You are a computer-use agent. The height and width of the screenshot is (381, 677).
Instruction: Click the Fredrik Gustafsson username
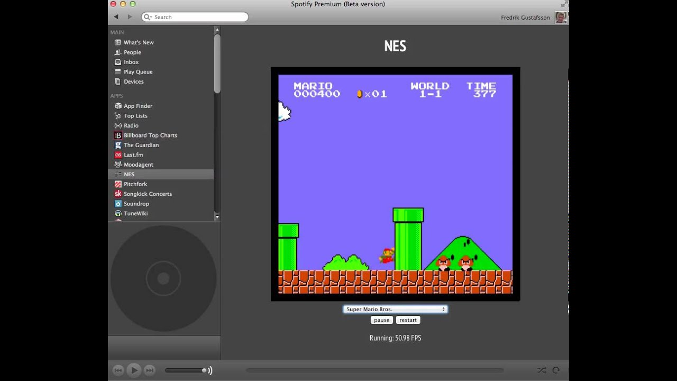point(525,17)
